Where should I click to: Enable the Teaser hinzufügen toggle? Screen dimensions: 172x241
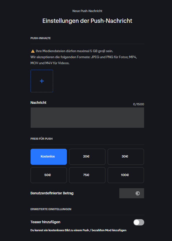[x=139, y=222]
